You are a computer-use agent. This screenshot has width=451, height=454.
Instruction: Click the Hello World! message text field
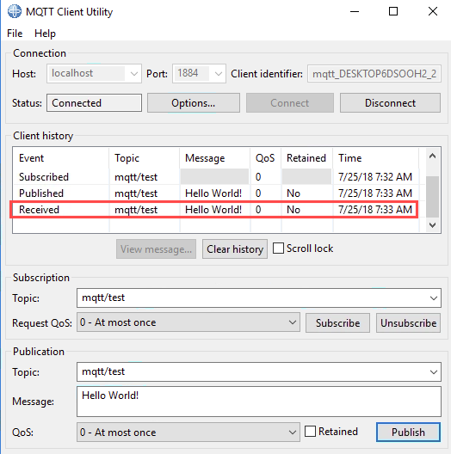pos(259,402)
